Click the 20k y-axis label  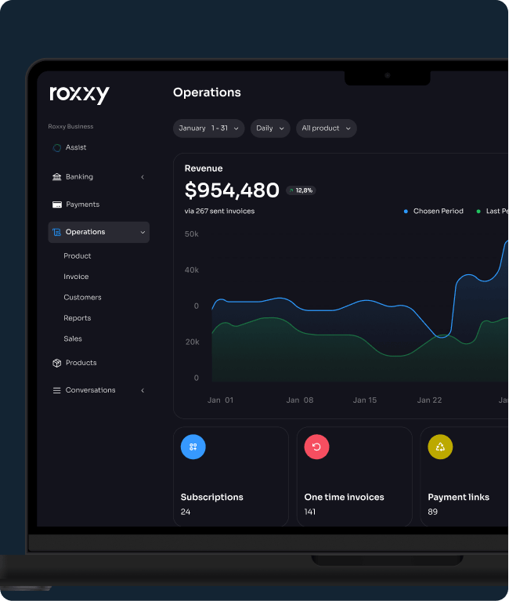coord(193,342)
